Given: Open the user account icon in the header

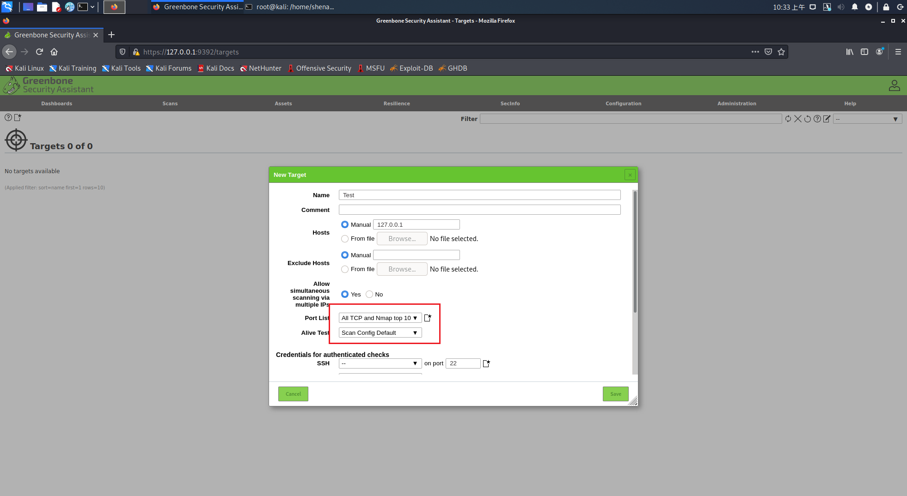Looking at the screenshot, I should [894, 85].
